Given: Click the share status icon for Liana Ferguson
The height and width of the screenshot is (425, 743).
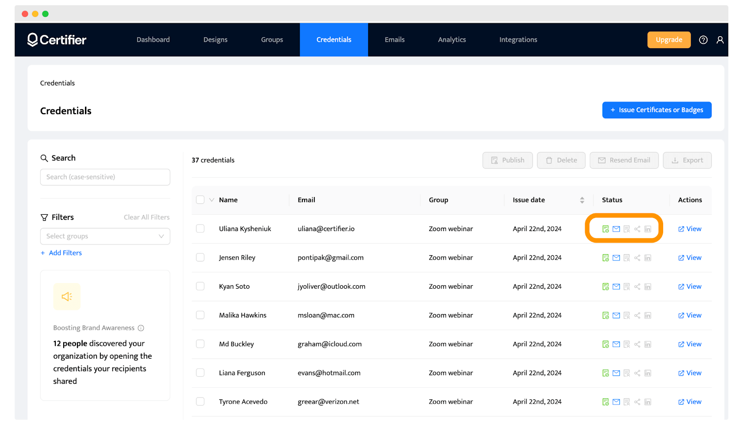Looking at the screenshot, I should pos(637,373).
